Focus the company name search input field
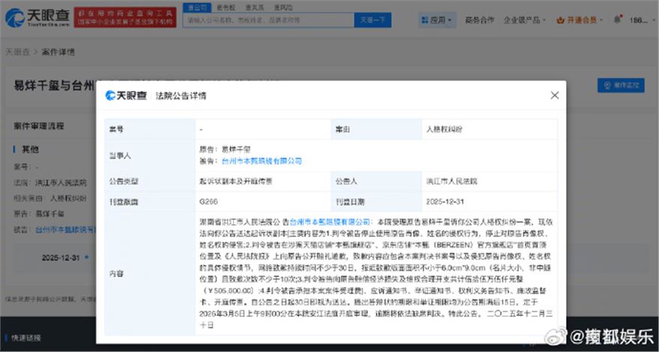Screen dimensions: 659x352 click(x=266, y=20)
